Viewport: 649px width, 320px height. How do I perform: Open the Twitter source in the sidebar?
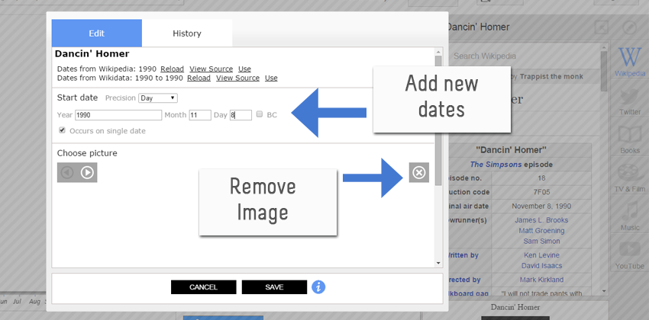pyautogui.click(x=630, y=101)
